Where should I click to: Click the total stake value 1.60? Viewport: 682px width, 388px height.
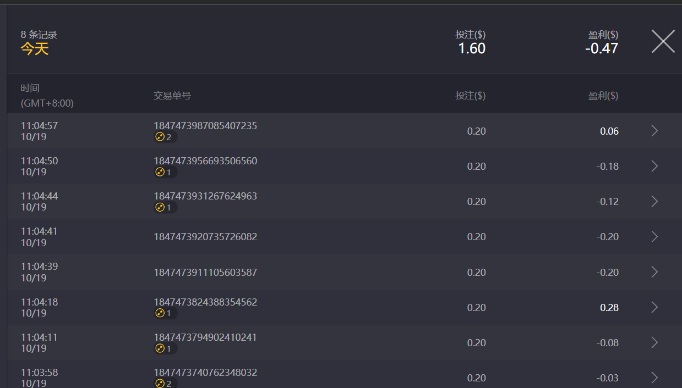[x=472, y=48]
